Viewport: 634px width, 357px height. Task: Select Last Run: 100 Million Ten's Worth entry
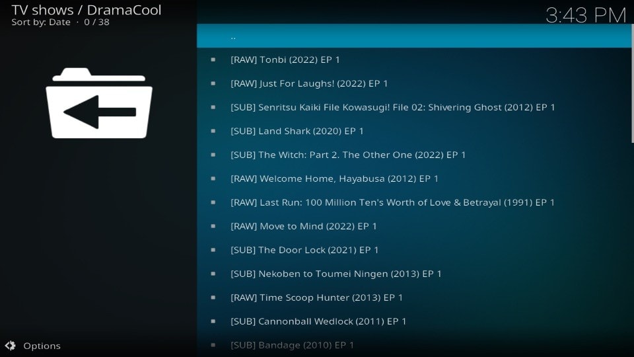[413, 202]
